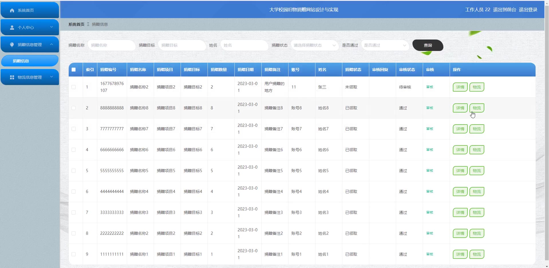Open the 捐赠状态 dropdown filter
Screen dimensions: 549x268
(314, 45)
